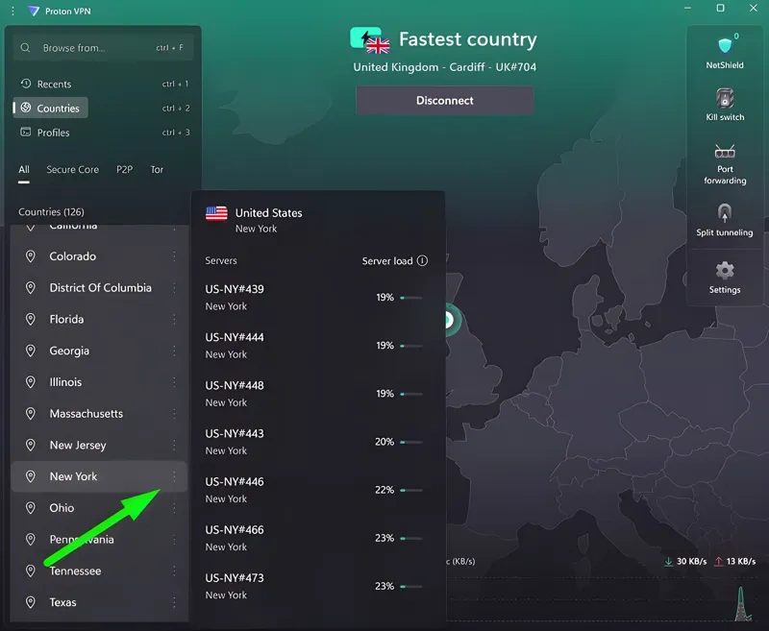Screen dimensions: 769x631
Task: Click the location pin next to Texas
Action: click(31, 602)
